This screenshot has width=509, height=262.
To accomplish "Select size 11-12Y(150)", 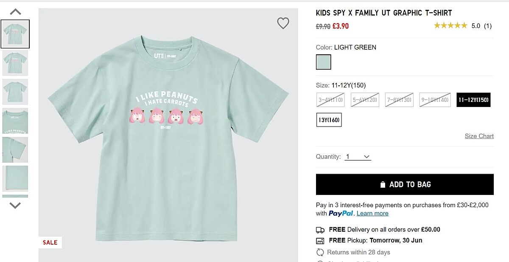I will [473, 100].
